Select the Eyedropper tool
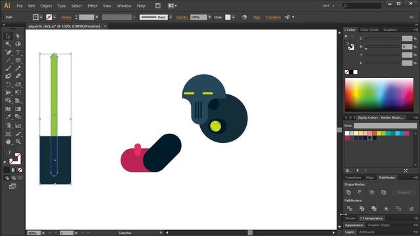 coord(8,117)
